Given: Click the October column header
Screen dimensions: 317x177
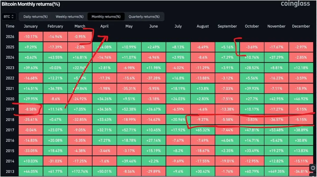Looking at the screenshot, I should click(x=252, y=26).
